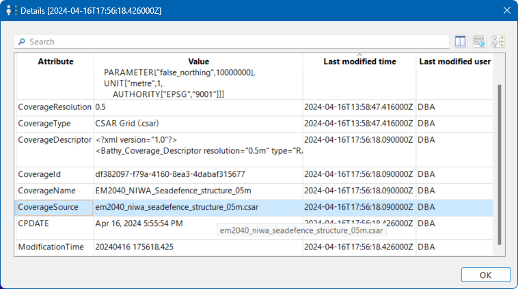Sort by Value column header

coord(198,61)
